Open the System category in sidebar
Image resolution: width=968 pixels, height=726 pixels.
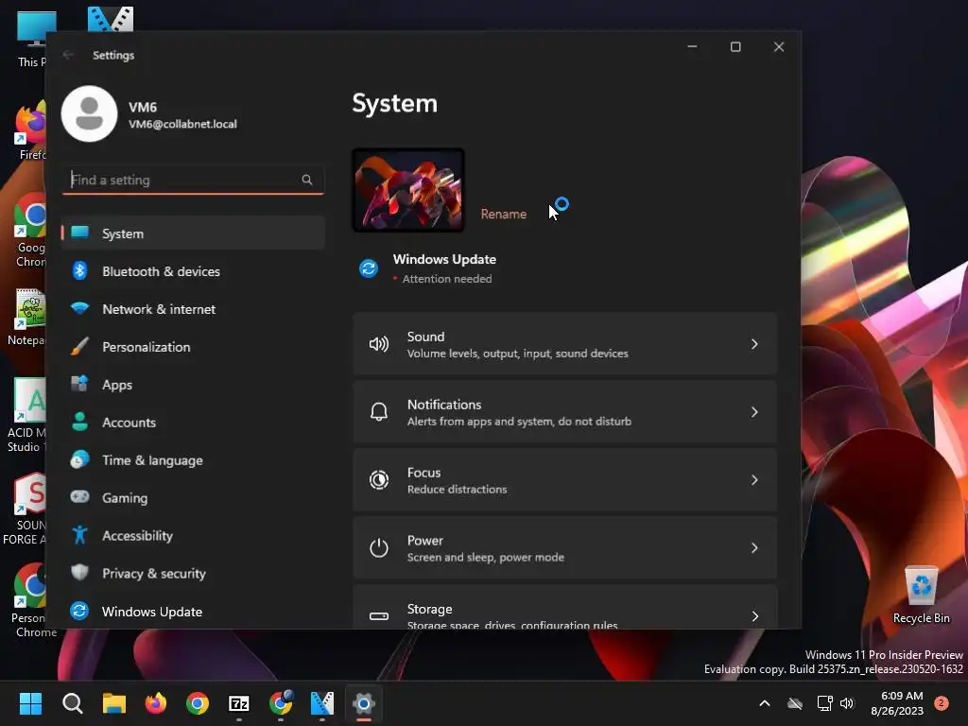tap(193, 233)
